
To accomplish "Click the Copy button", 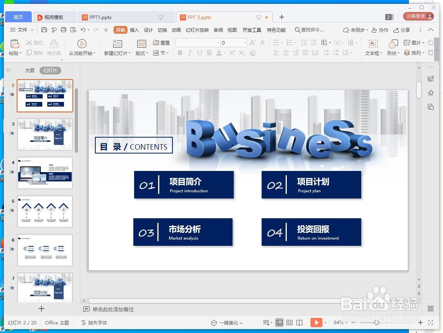I will (x=34, y=53).
